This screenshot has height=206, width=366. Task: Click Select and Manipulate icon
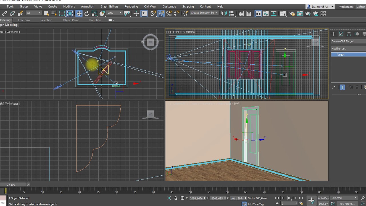136,13
